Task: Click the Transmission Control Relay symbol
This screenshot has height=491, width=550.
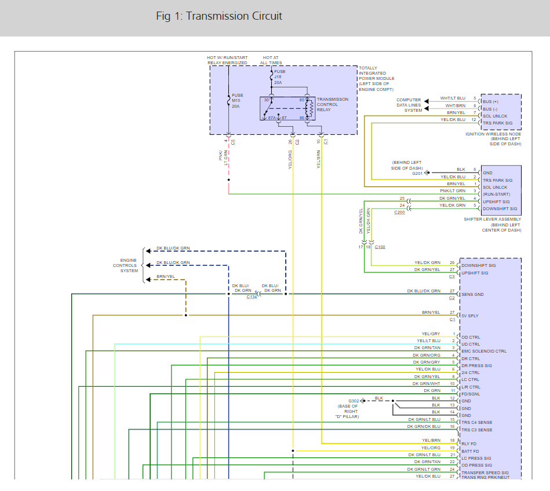Action: coord(287,109)
